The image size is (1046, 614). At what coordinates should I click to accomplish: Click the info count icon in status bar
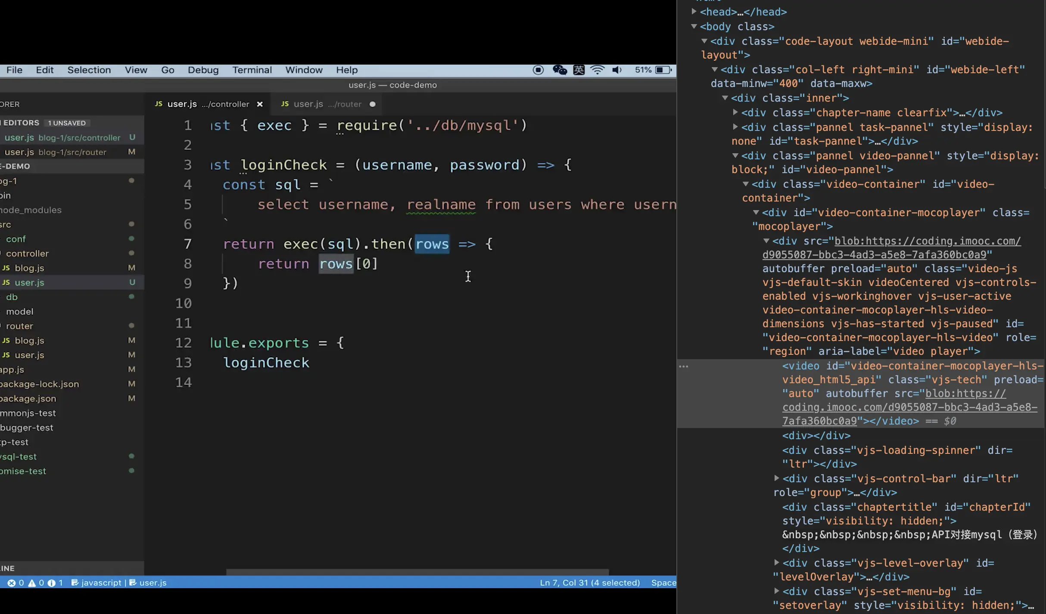tap(52, 583)
